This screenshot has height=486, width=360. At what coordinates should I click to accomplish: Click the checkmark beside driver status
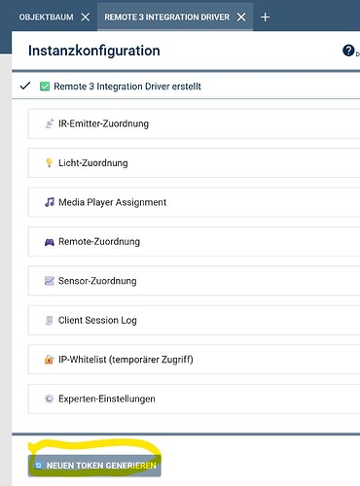25,86
